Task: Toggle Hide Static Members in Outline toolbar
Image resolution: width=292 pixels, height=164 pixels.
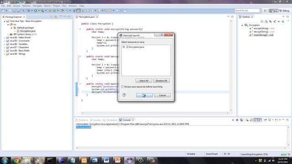Action: pos(275,21)
